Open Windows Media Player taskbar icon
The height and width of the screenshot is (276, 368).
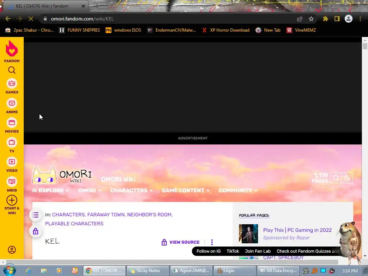(59, 271)
